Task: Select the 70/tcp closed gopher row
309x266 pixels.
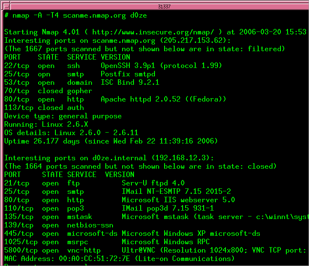Action: point(48,91)
